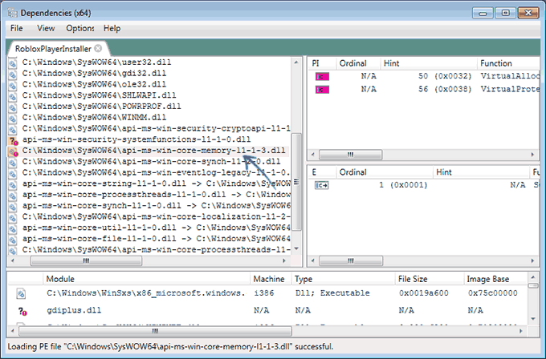The image size is (546, 359).
Task: Open the File menu
Action: (x=17, y=28)
